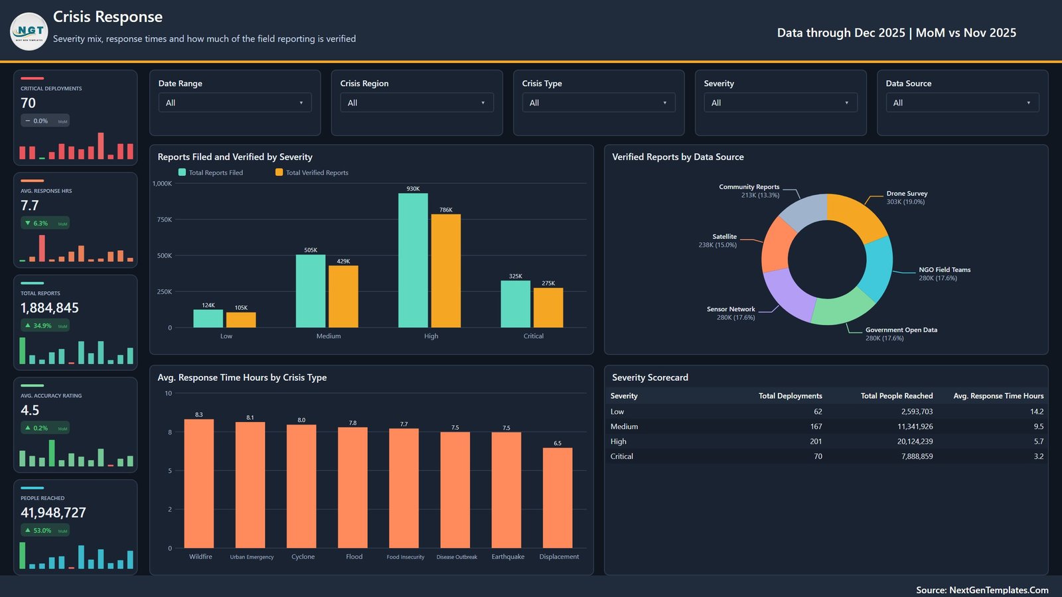Sort by Avg. Response Time Hours header

[998, 396]
